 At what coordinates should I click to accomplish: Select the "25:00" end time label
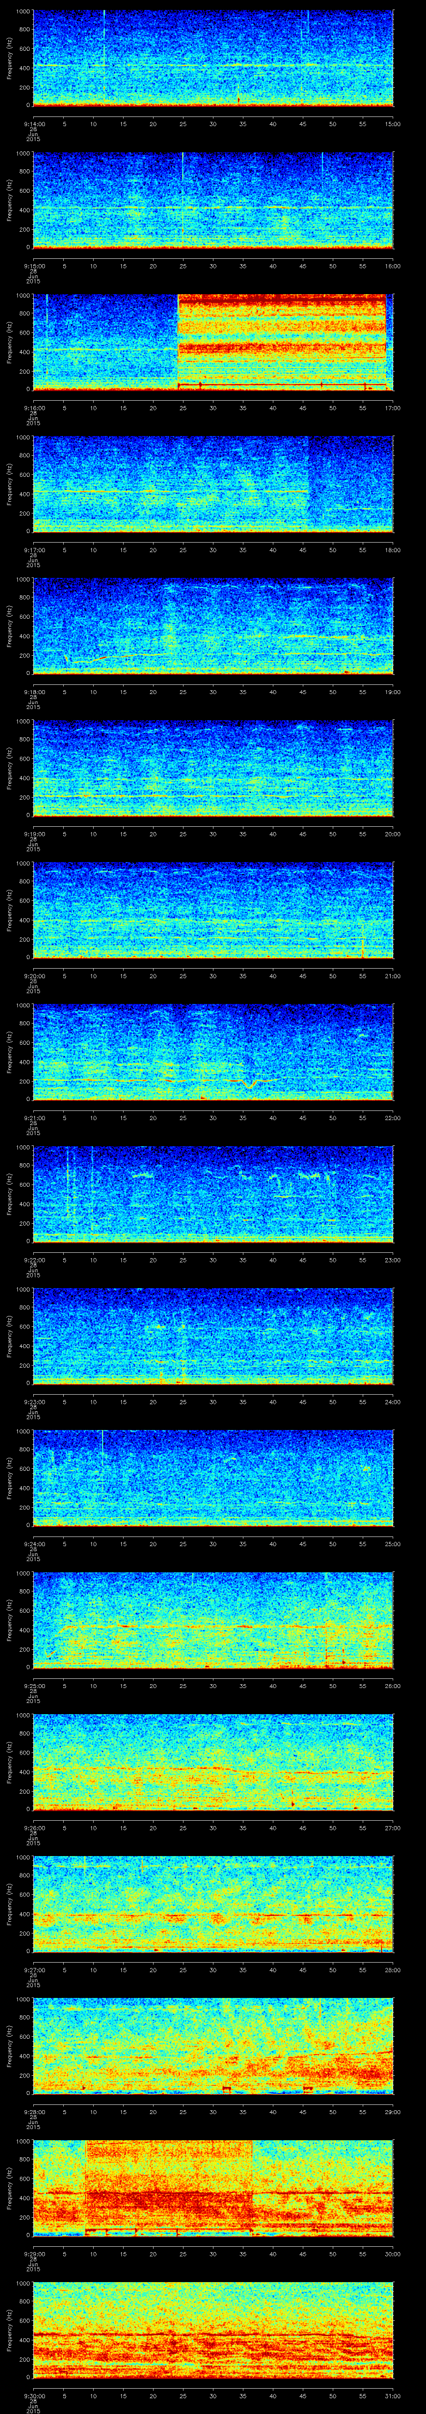[x=393, y=1544]
